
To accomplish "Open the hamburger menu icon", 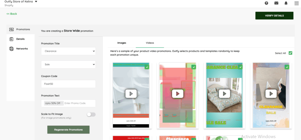I will (x=296, y=3).
